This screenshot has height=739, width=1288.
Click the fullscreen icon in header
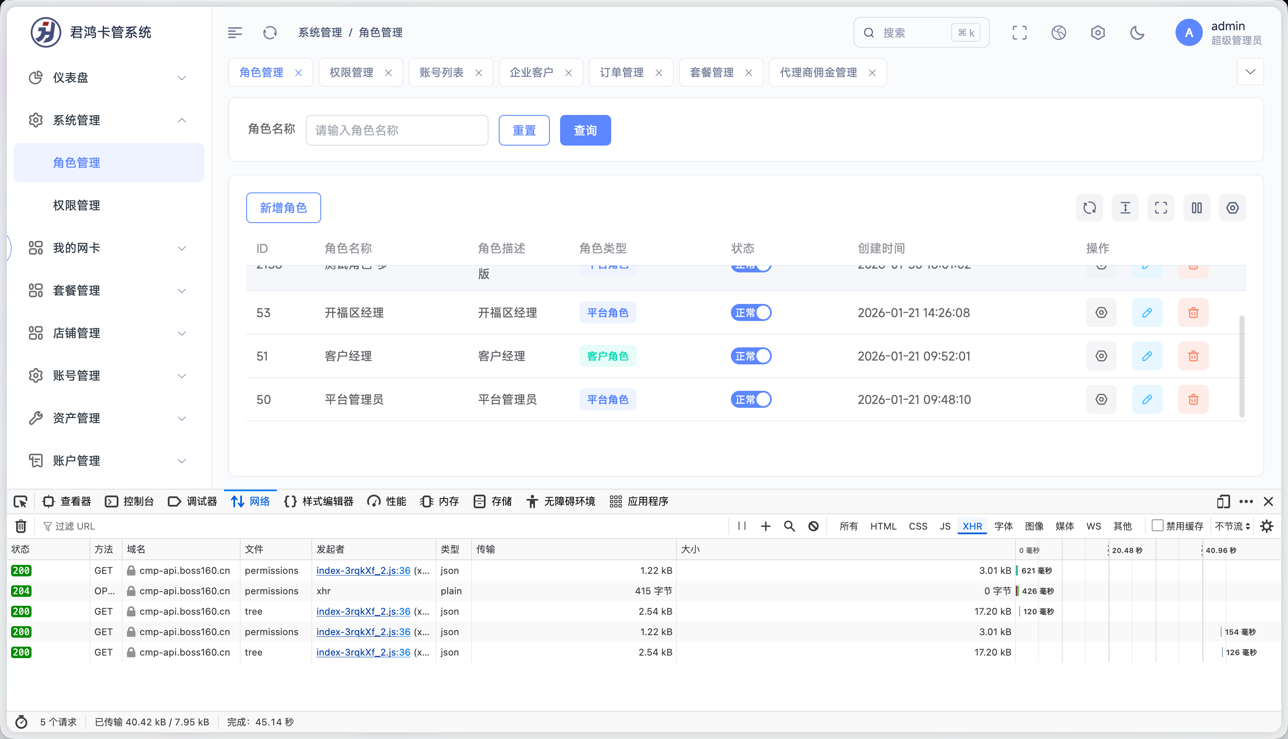1019,33
